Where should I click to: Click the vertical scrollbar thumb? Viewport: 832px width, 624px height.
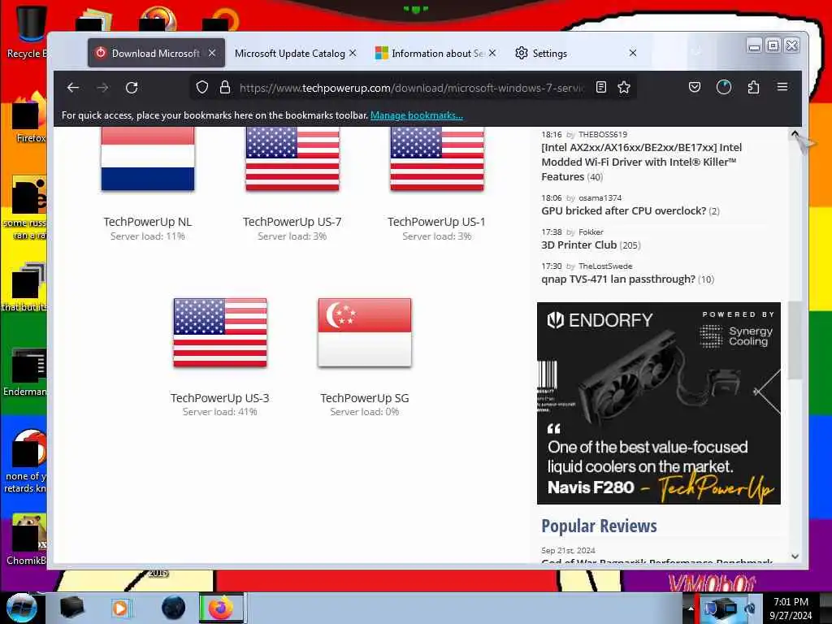[795, 340]
